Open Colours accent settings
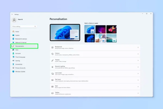 click(x=95, y=54)
